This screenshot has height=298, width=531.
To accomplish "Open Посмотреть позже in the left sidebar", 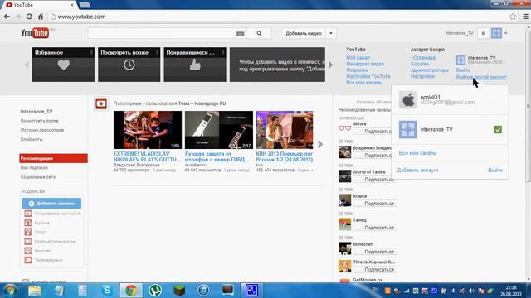I will coord(39,121).
